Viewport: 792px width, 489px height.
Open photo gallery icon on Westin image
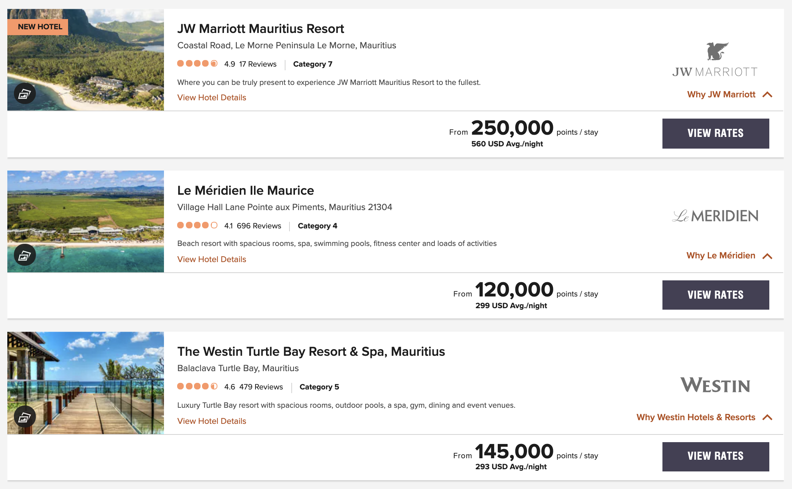tap(25, 417)
